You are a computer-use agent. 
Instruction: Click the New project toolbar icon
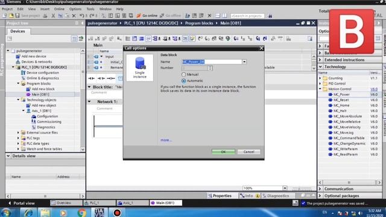pyautogui.click(x=4, y=16)
